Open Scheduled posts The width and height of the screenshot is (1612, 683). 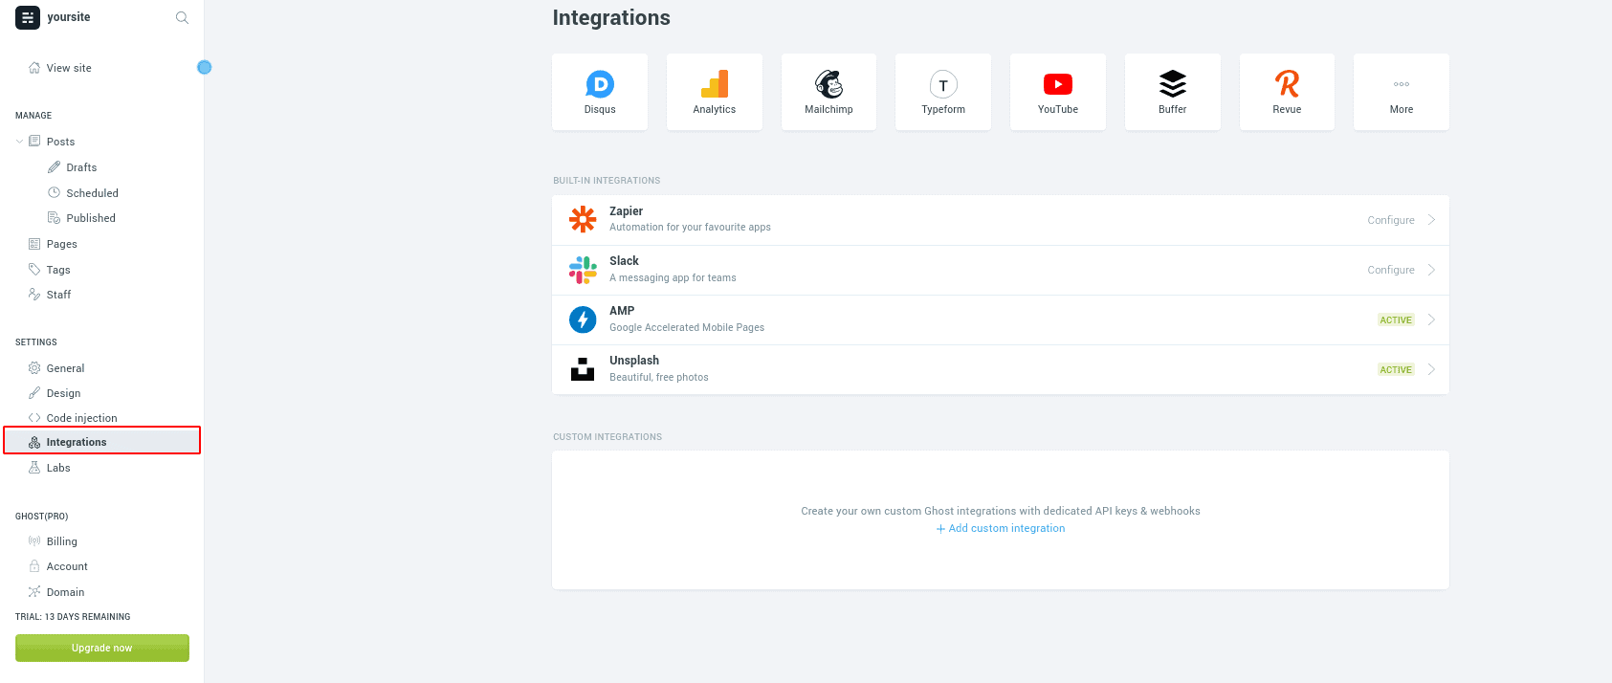93,193
